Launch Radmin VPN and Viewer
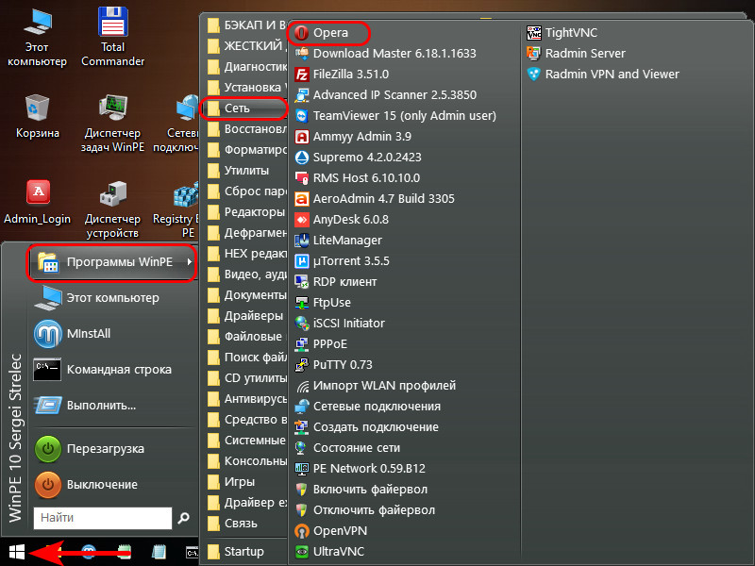This screenshot has height=566, width=755. coord(603,75)
